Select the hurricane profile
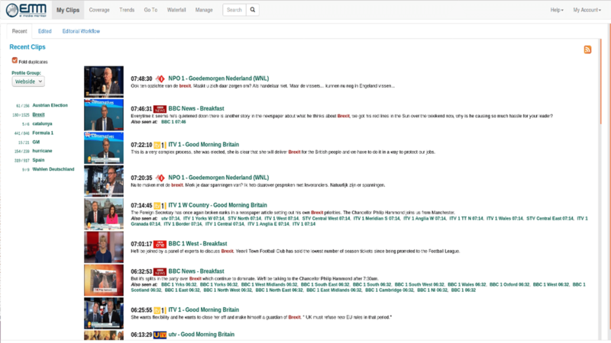The image size is (611, 343). 42,151
